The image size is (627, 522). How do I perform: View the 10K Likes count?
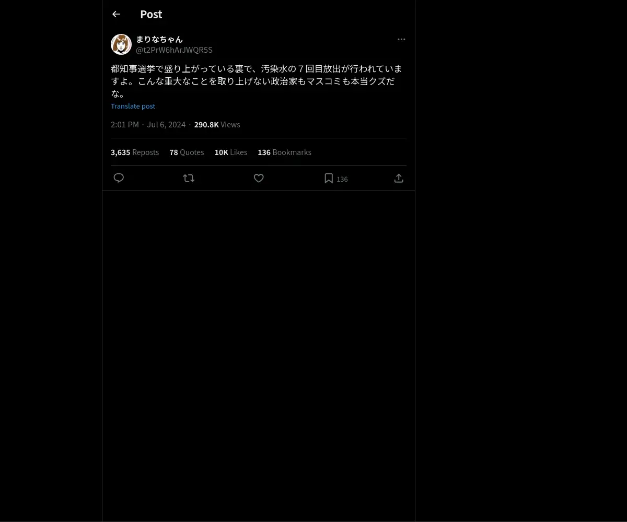pyautogui.click(x=231, y=152)
